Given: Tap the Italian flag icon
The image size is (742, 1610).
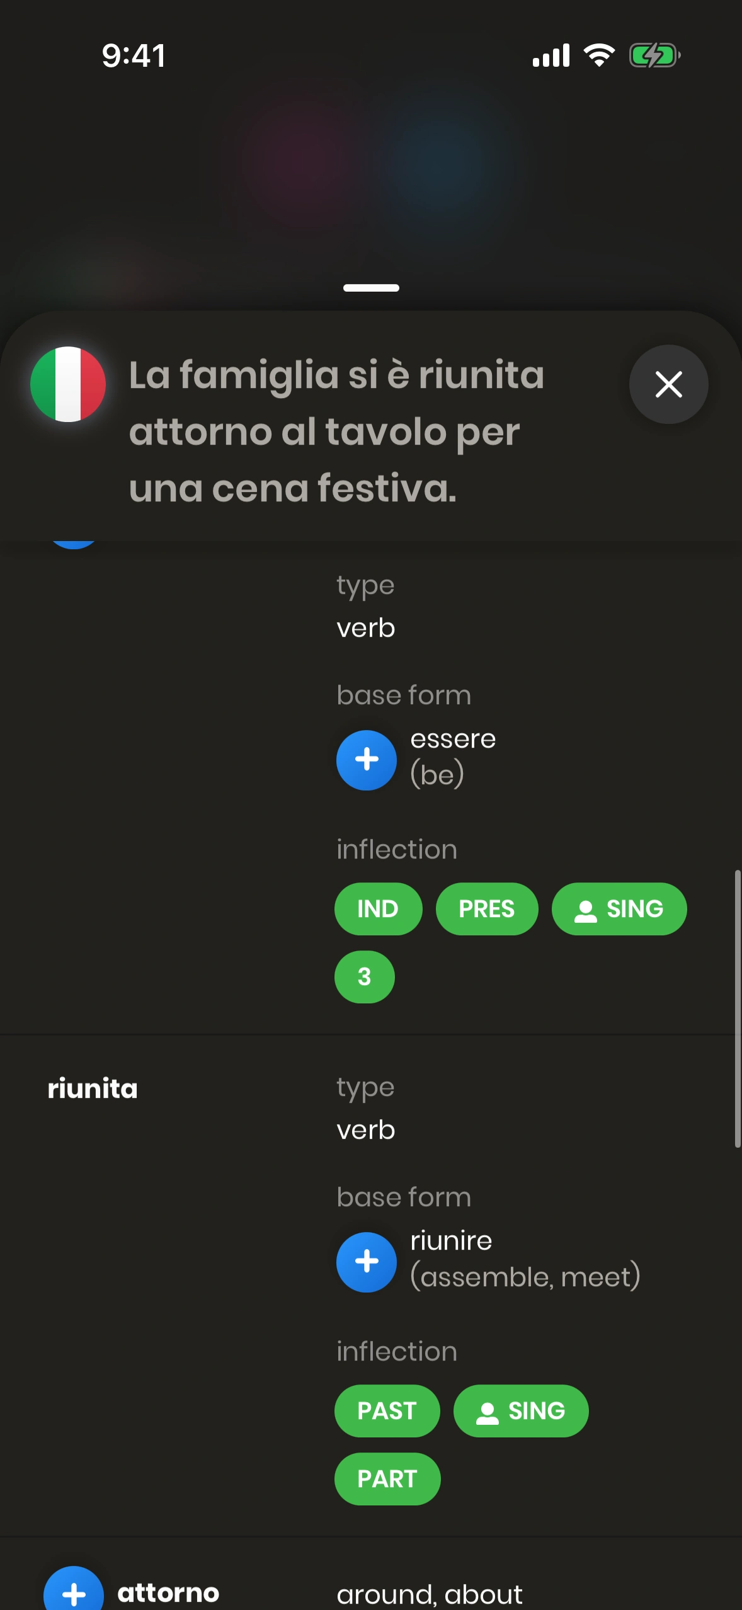Looking at the screenshot, I should point(68,384).
